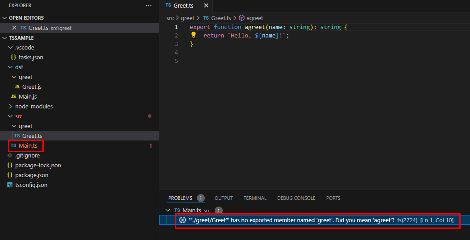Collapse the dst folder

point(11,67)
